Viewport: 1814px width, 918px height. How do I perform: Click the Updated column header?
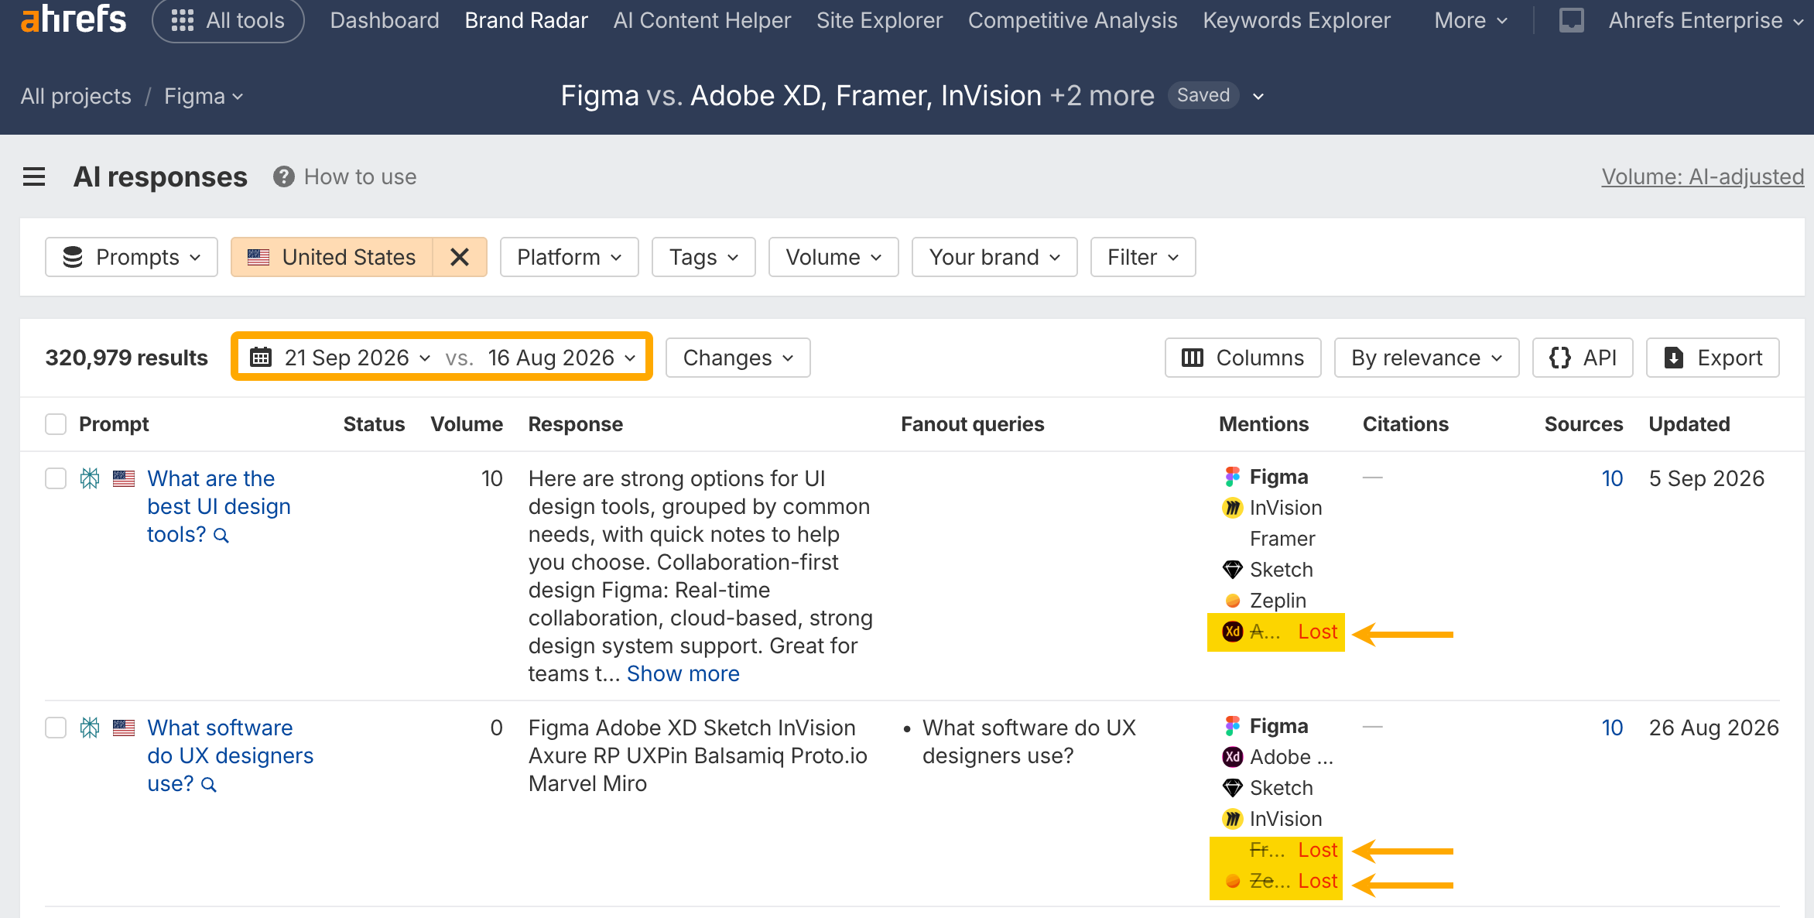[1689, 424]
